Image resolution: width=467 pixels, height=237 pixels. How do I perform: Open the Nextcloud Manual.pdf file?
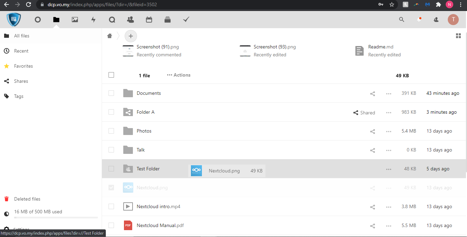point(160,225)
